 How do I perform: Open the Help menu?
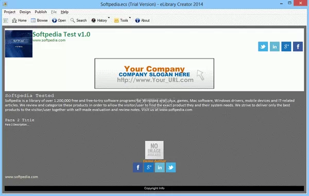point(64,12)
